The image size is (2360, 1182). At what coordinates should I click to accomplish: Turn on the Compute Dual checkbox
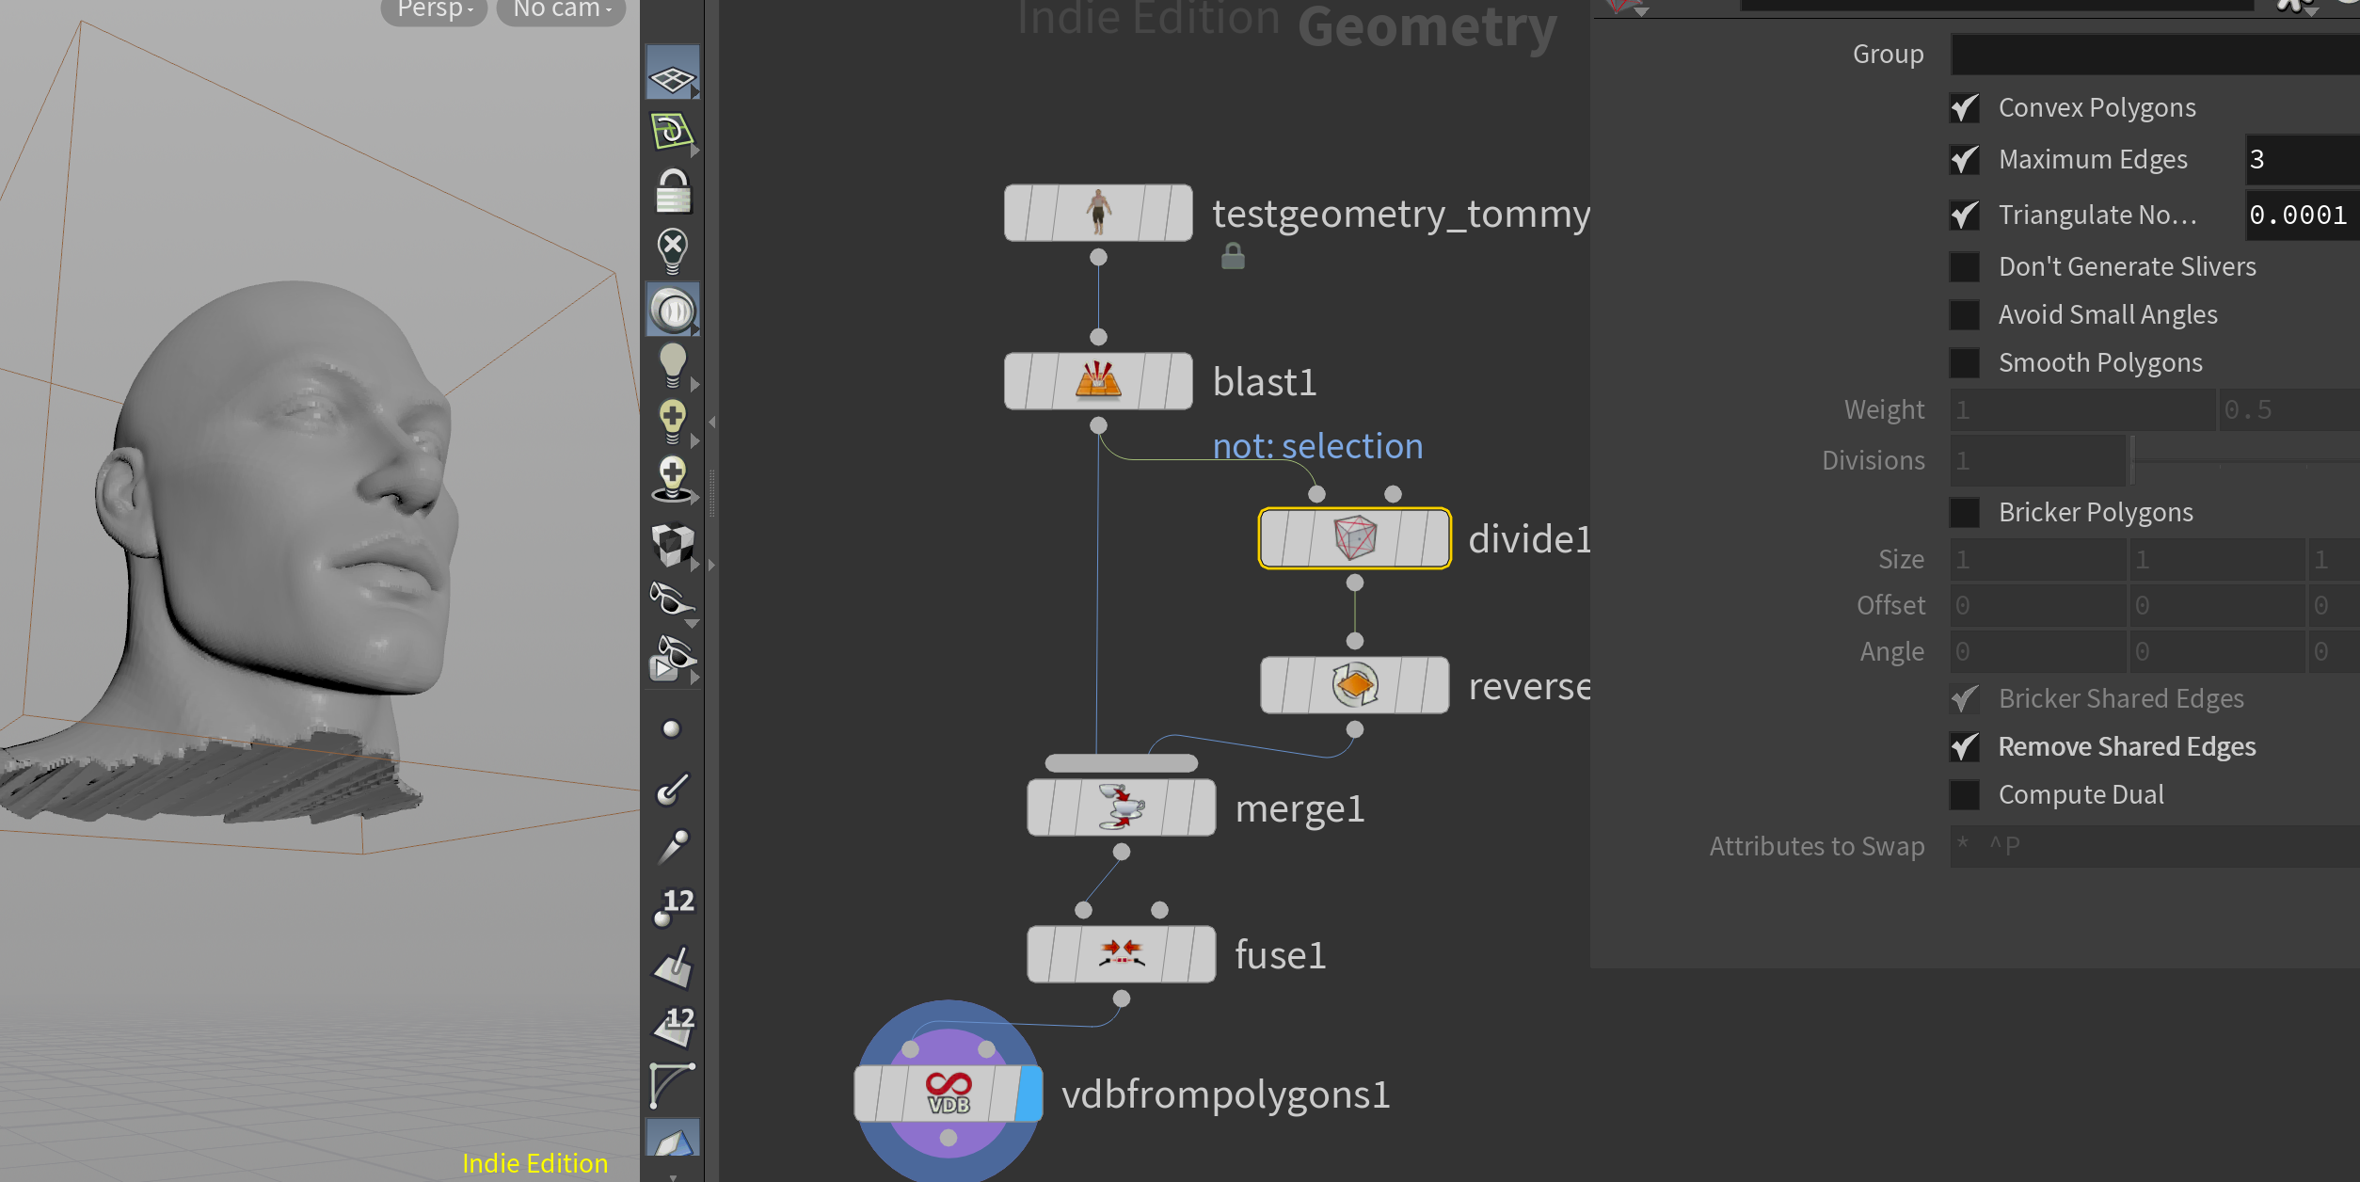point(1964,795)
